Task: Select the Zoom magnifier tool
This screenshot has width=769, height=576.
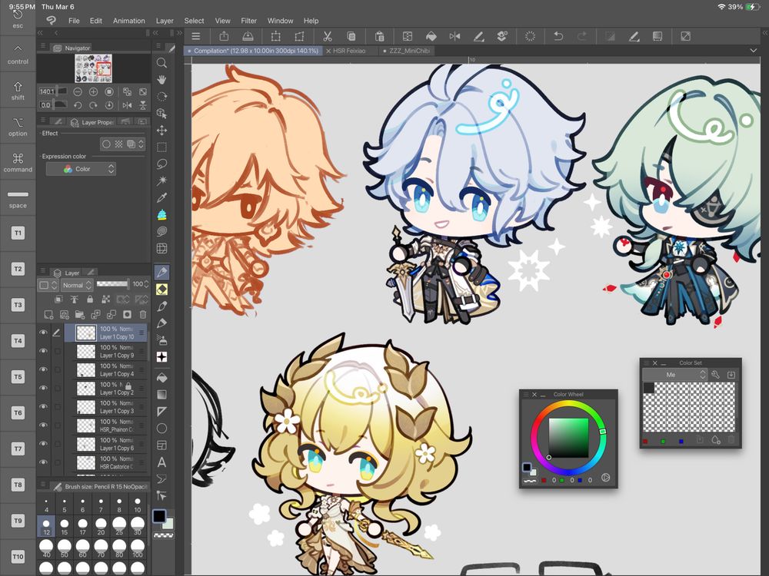Action: 161,63
